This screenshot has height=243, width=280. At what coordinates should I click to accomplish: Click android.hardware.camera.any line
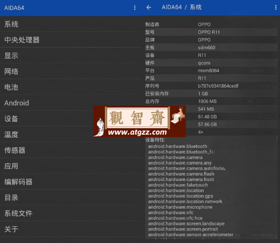180,163
